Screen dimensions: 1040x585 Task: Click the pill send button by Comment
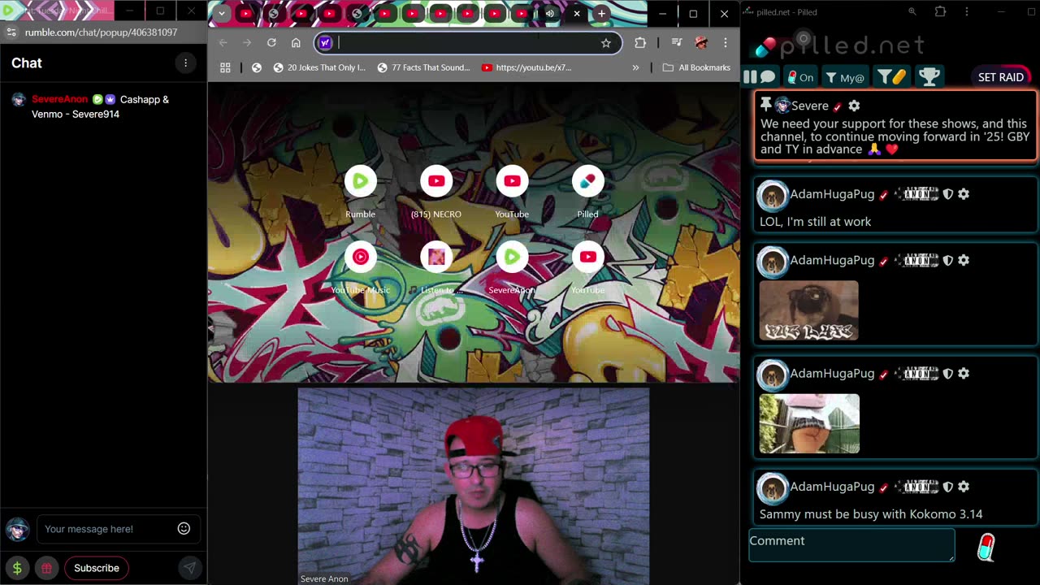click(x=986, y=547)
